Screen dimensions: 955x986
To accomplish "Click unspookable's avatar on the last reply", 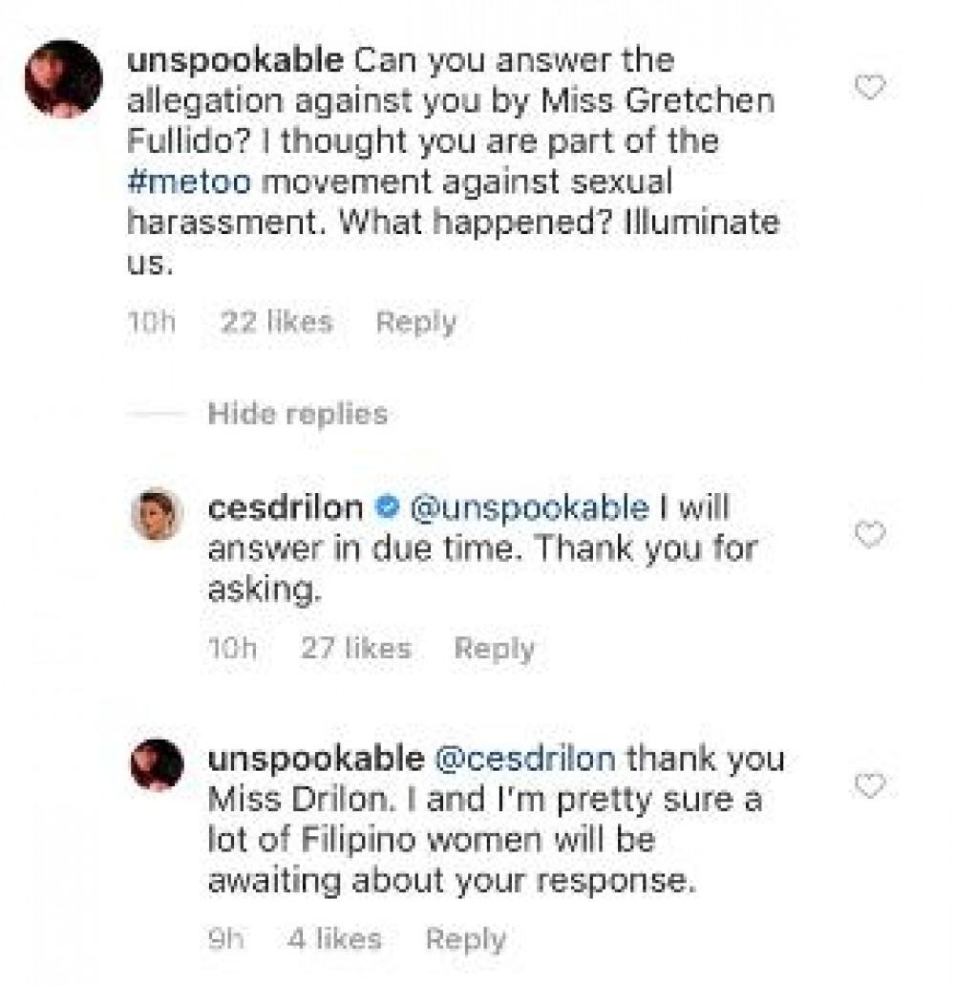I will [x=156, y=765].
